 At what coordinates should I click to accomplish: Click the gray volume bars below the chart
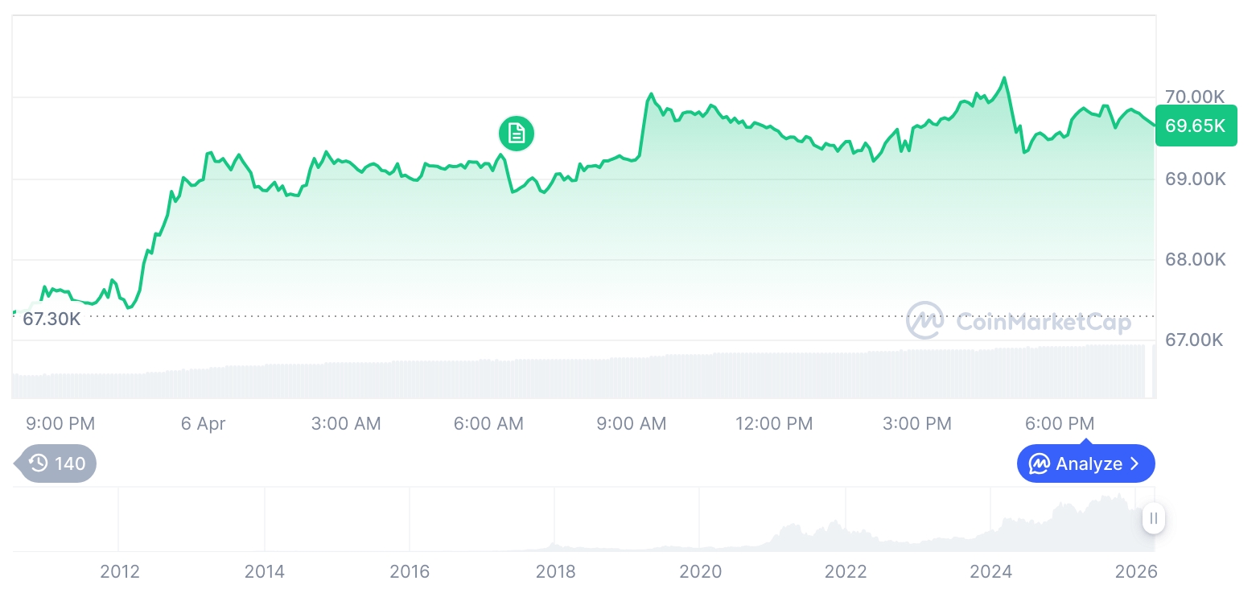[x=563, y=378]
